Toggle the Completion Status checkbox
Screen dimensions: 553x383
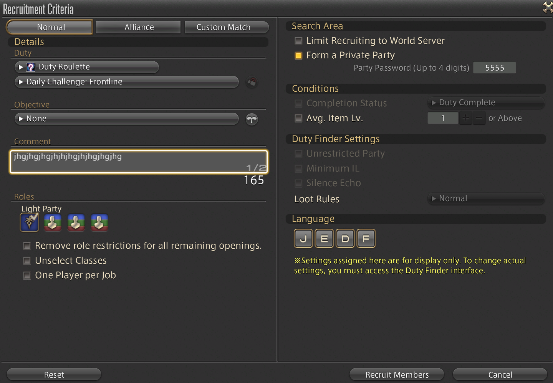(298, 103)
